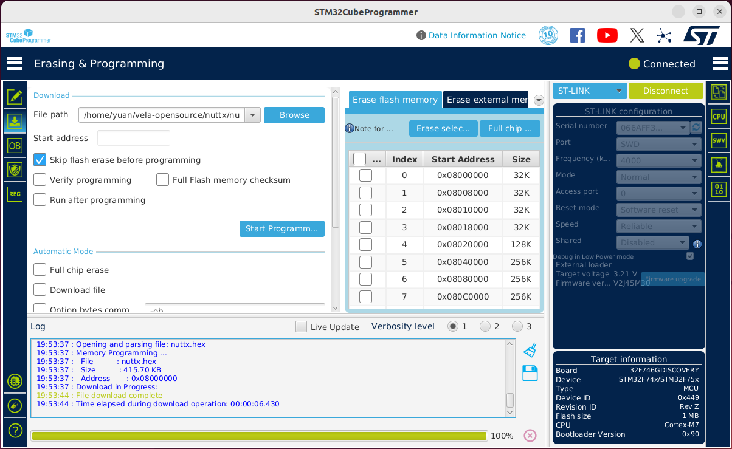Click the Start address input field
The height and width of the screenshot is (449, 732).
pos(134,138)
